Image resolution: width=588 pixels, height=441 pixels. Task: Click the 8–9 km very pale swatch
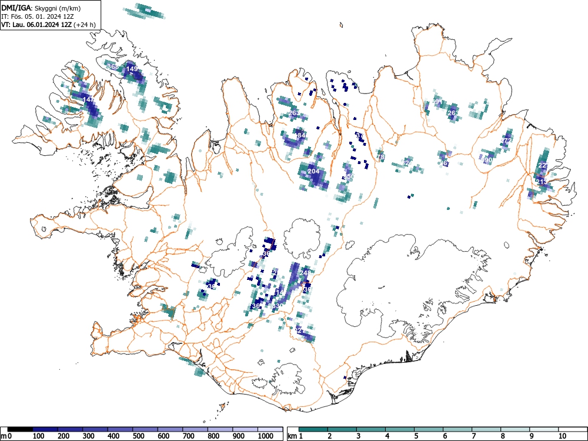click(515, 429)
